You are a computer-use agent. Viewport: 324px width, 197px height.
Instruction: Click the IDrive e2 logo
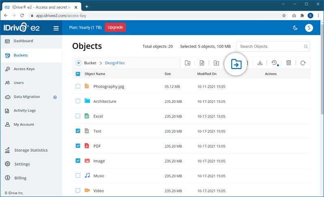(x=21, y=27)
